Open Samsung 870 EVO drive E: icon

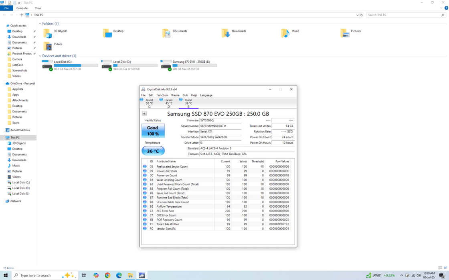(x=166, y=65)
